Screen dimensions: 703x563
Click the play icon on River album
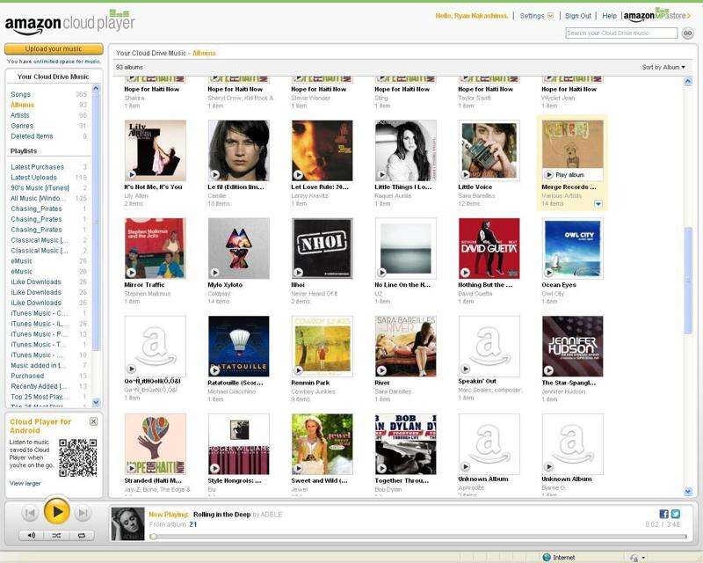381,370
